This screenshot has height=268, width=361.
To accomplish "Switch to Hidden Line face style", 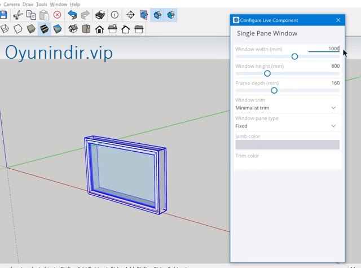I will (x=18, y=29).
